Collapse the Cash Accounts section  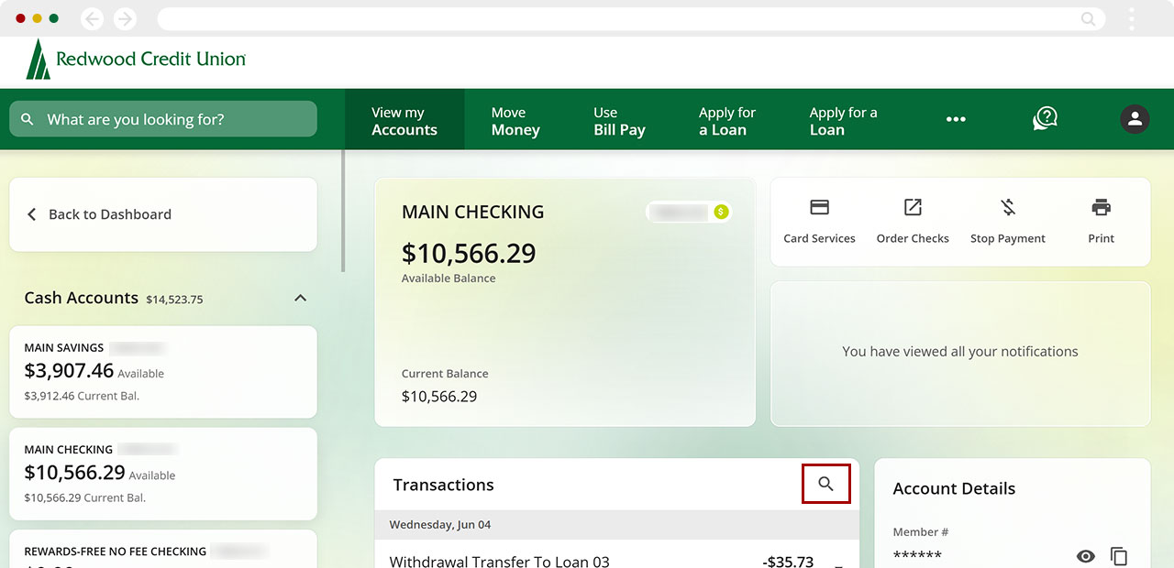pyautogui.click(x=300, y=298)
